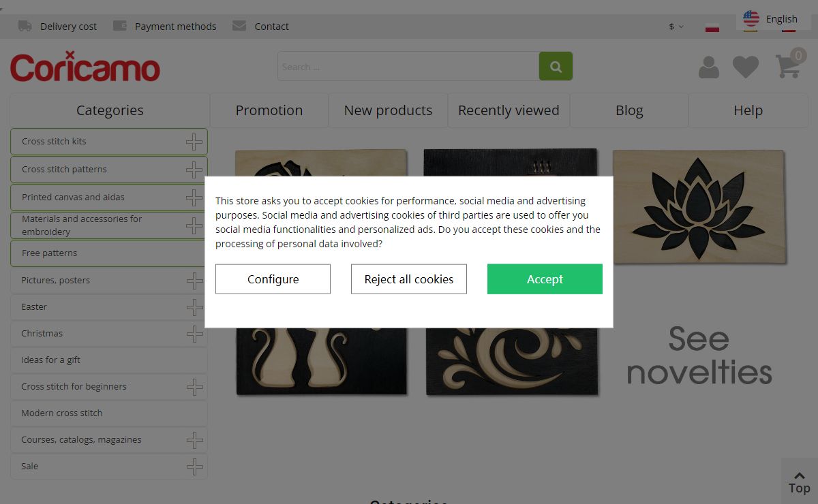This screenshot has width=818, height=504.
Task: Switch to the New products tab
Action: [x=388, y=110]
